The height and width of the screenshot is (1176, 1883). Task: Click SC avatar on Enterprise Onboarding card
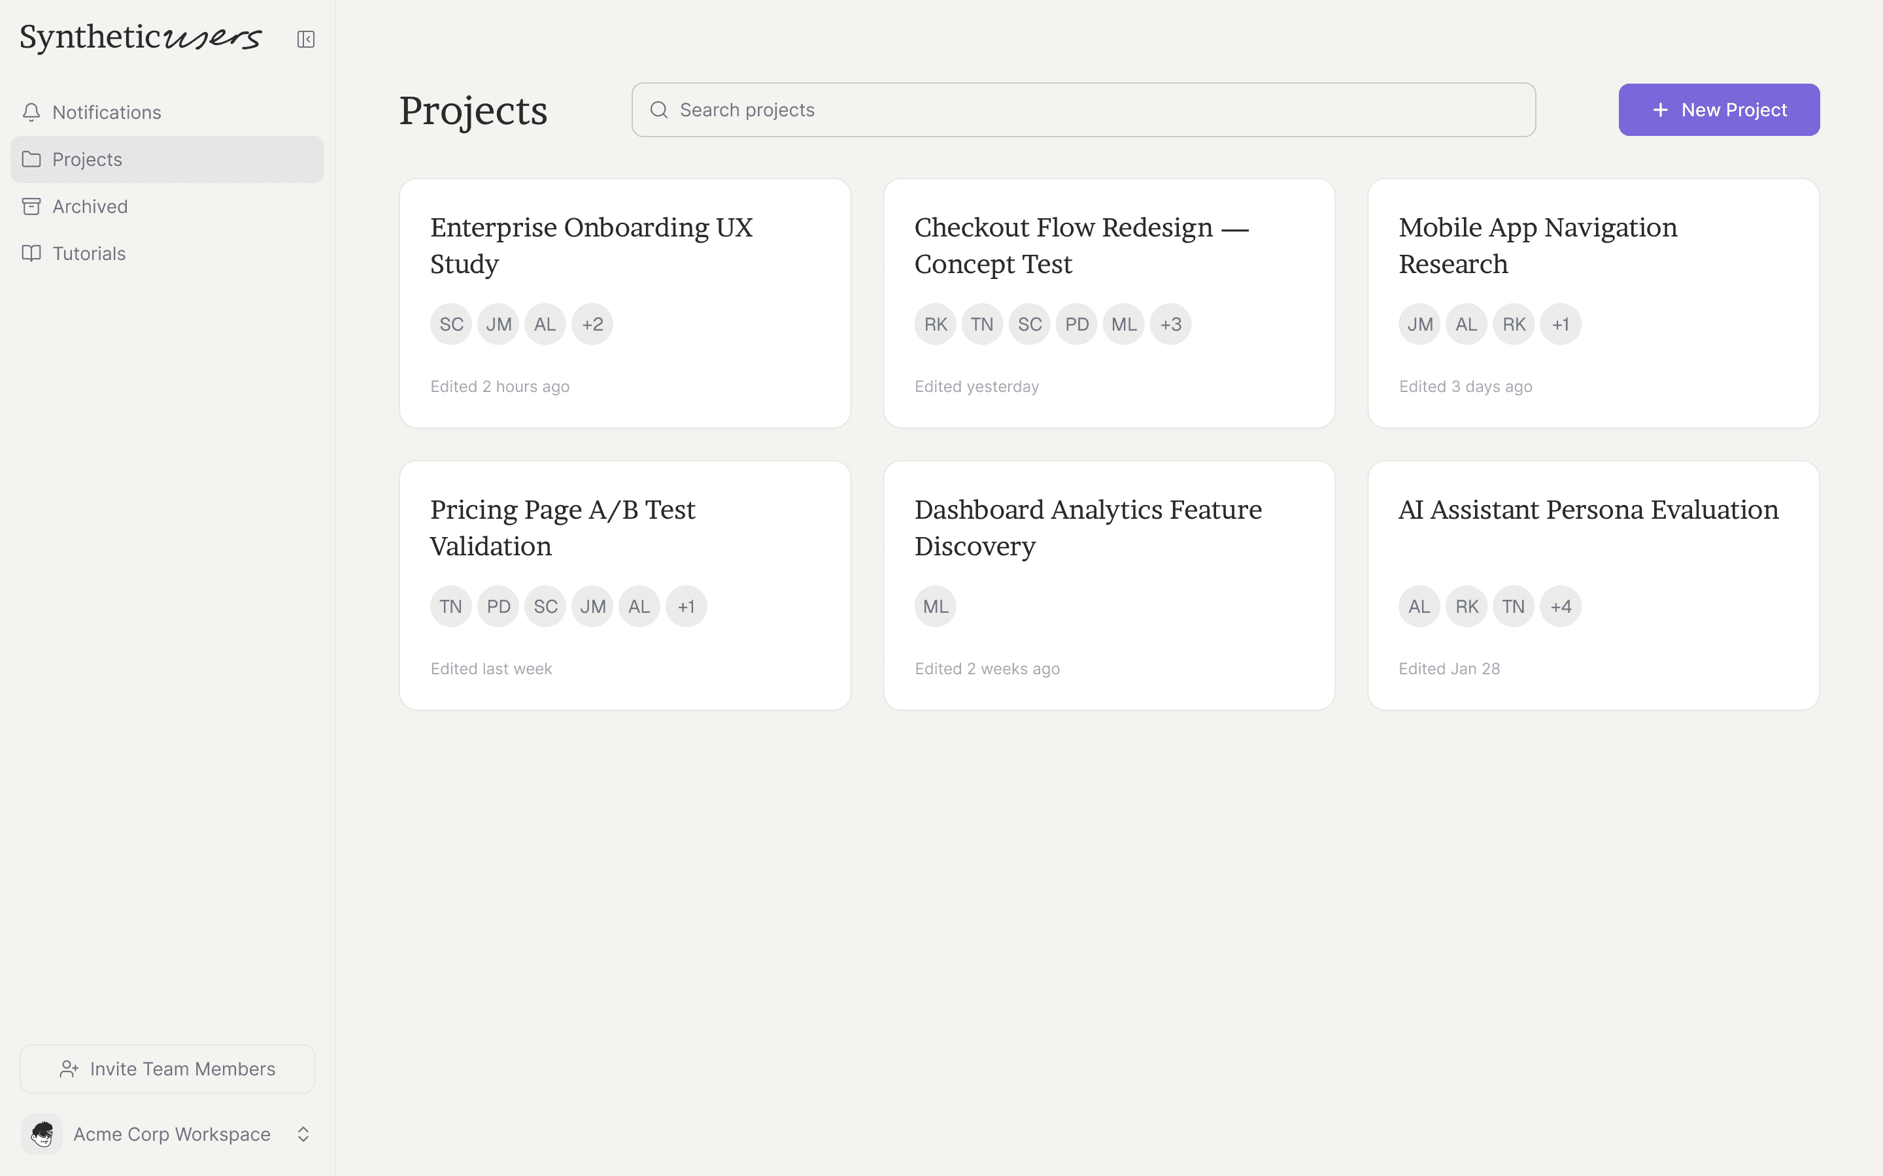point(451,324)
